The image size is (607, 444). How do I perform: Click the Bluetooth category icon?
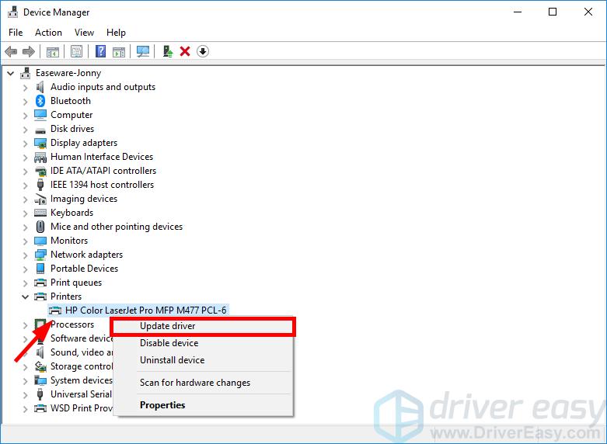40,101
